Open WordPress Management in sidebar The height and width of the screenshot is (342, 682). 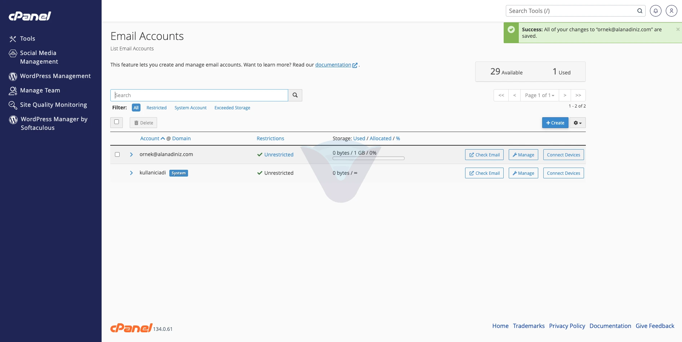50,76
